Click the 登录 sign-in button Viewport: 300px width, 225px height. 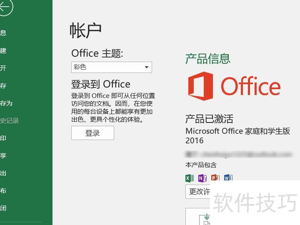point(92,133)
